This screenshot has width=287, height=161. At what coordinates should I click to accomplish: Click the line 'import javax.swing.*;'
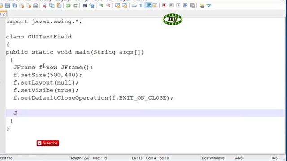pyautogui.click(x=44, y=21)
